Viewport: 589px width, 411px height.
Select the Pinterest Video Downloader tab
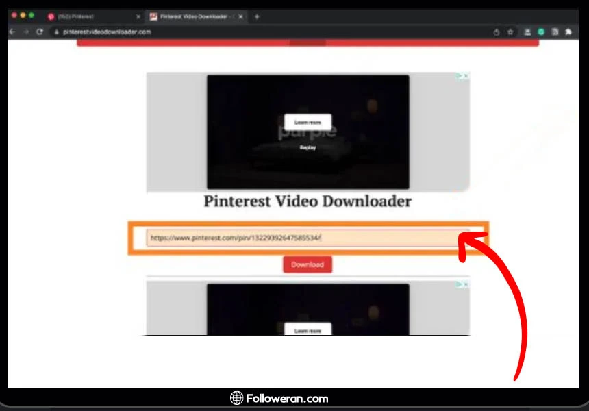point(192,16)
